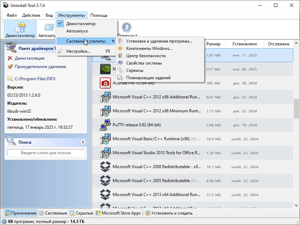
Task: Click the Деинсталляция link in side panel
Action: coord(29,58)
